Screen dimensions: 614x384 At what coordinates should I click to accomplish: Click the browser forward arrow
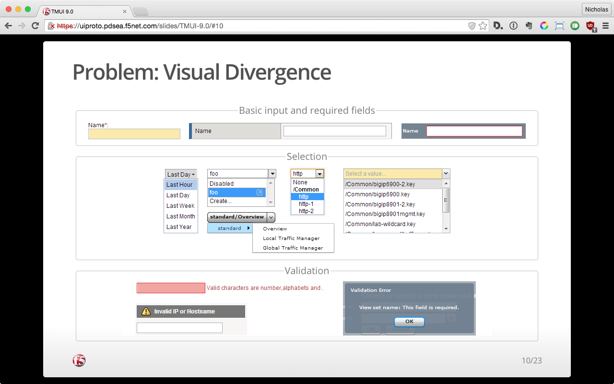(22, 26)
